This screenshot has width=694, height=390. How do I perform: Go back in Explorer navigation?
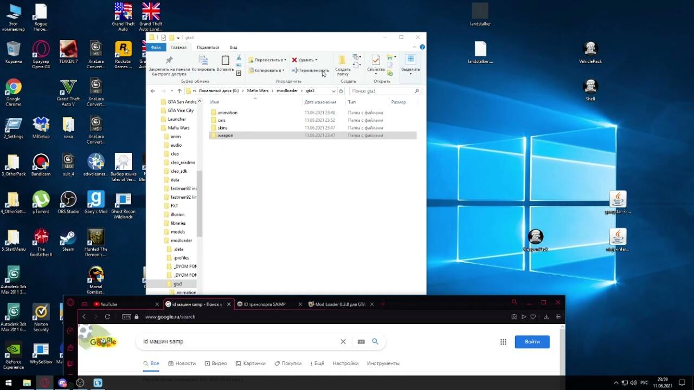coord(153,91)
